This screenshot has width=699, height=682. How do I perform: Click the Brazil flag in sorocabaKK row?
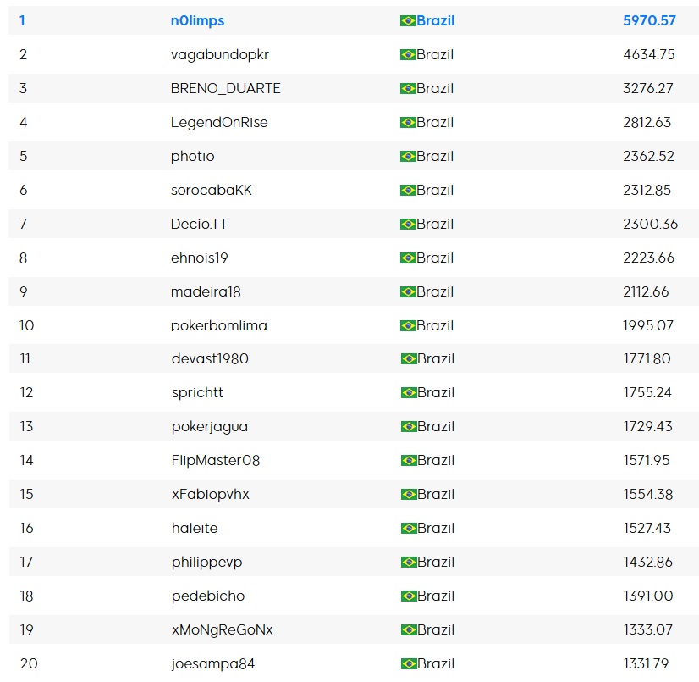tap(407, 191)
